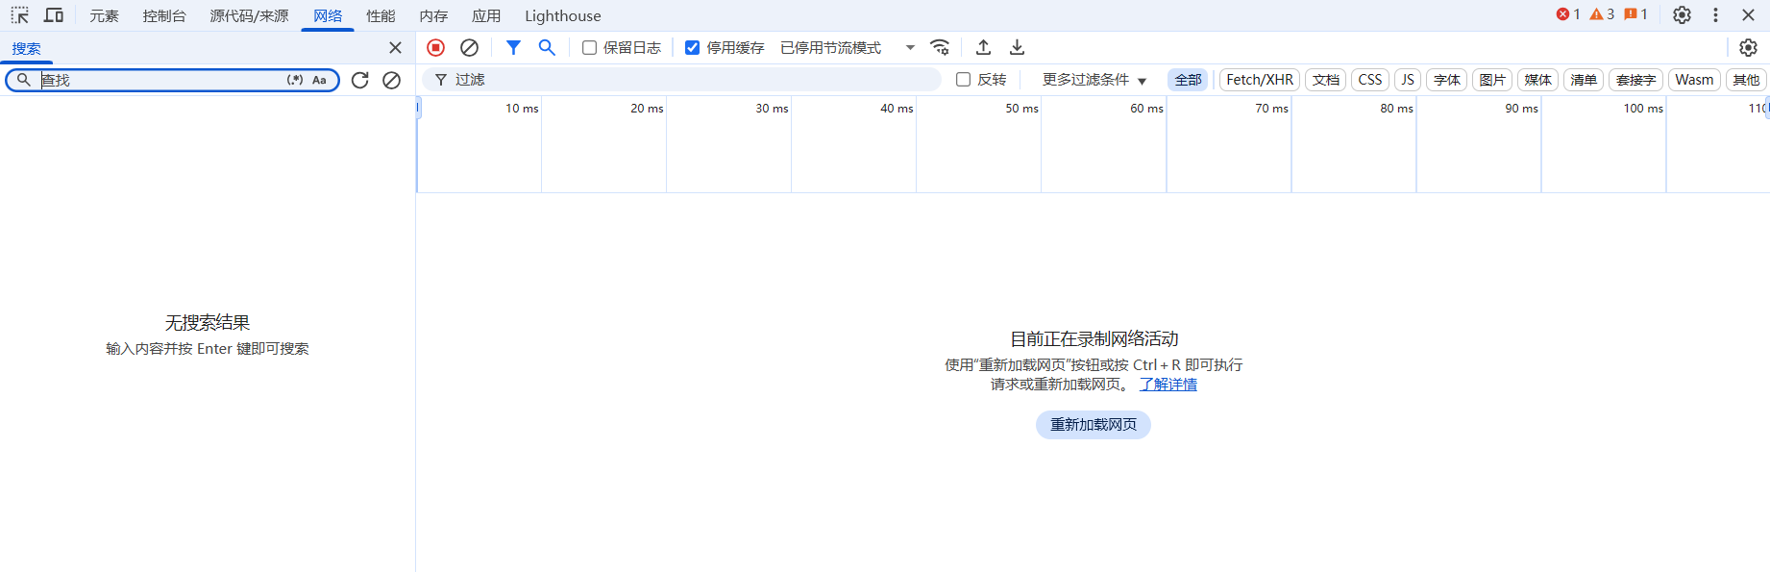This screenshot has height=572, width=1770.
Task: Click the network search magnifier icon
Action: pyautogui.click(x=547, y=47)
